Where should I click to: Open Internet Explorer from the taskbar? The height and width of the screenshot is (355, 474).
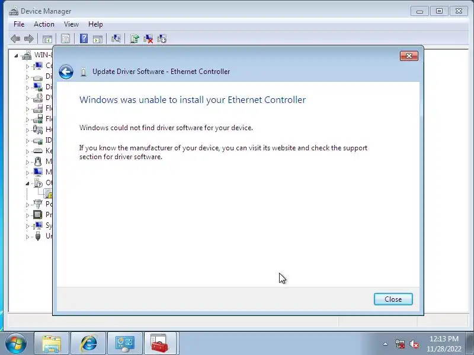[88, 343]
